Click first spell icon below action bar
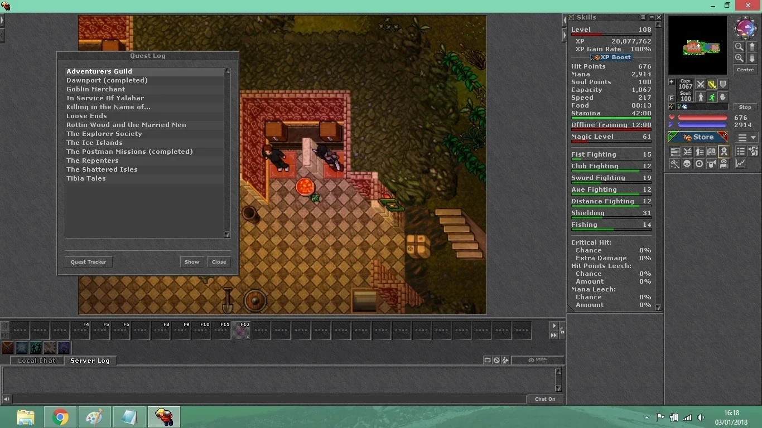The height and width of the screenshot is (428, 762). tap(8, 348)
